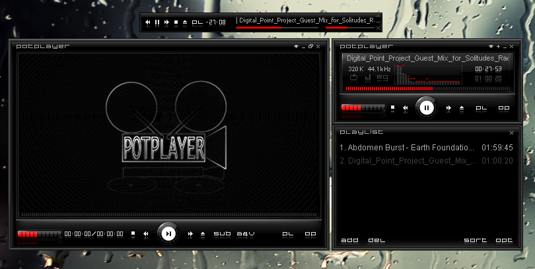Screen dimensions: 535x269
Task: Open the a&v audio video menu
Action: tap(246, 233)
